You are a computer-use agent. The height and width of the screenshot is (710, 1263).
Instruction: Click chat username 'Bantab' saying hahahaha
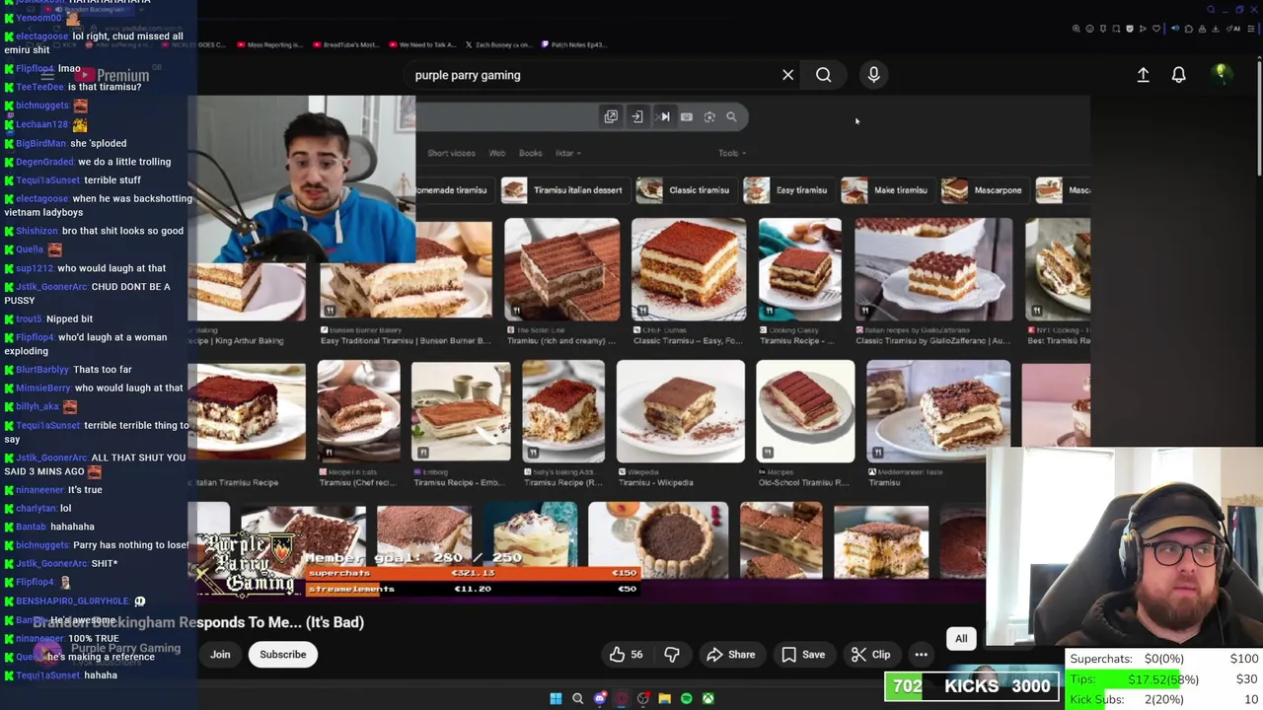pos(31,527)
